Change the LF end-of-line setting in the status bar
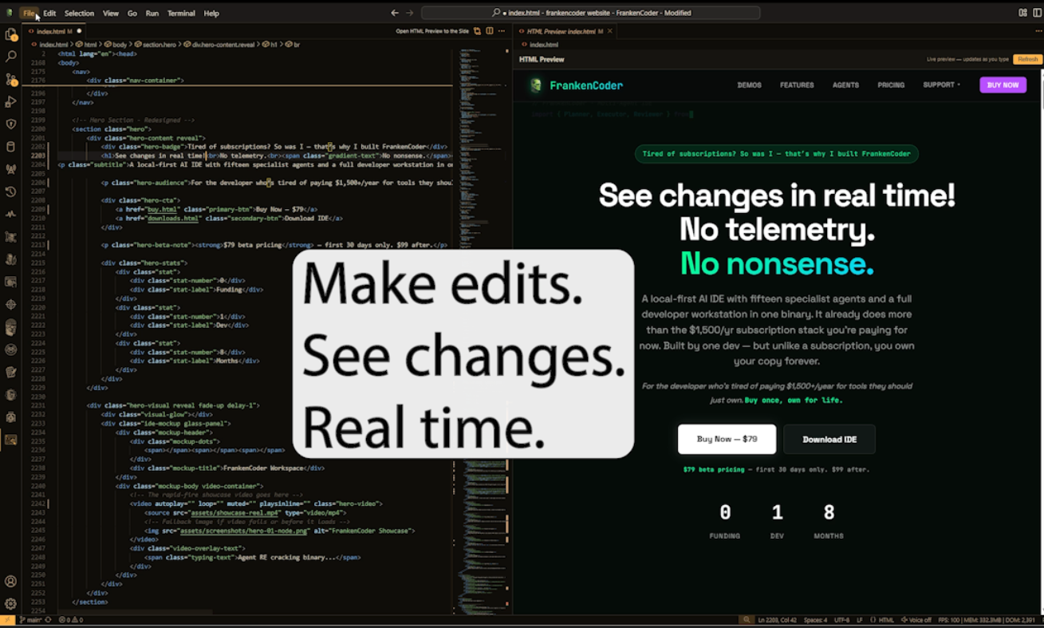Viewport: 1044px width, 628px height. [x=860, y=620]
